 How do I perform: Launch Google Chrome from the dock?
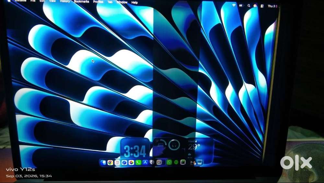pos(110,163)
